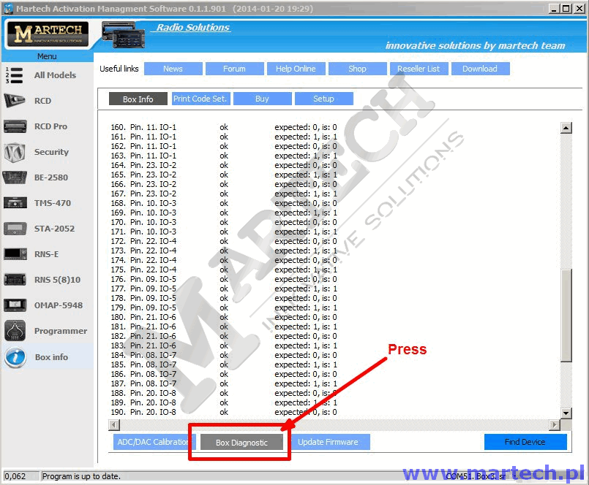This screenshot has height=485, width=589.
Task: Open the RCD Pro menu entry
Action: point(50,126)
